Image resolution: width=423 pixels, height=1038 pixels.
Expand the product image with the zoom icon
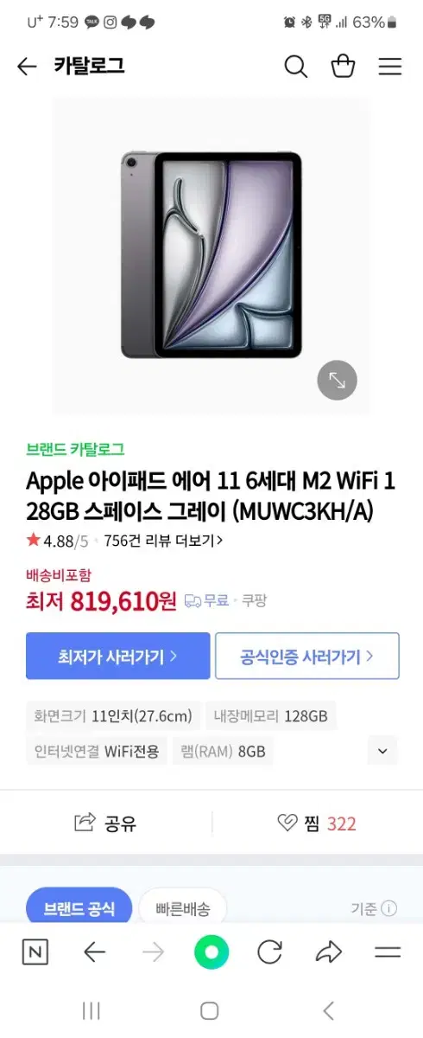[337, 380]
